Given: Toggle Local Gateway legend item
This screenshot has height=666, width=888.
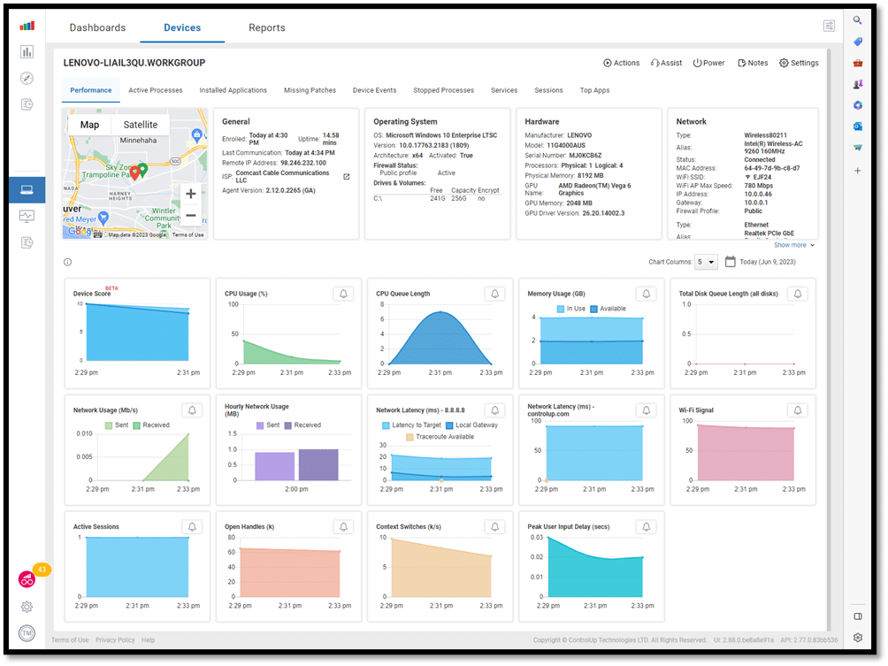Looking at the screenshot, I should pos(471,425).
